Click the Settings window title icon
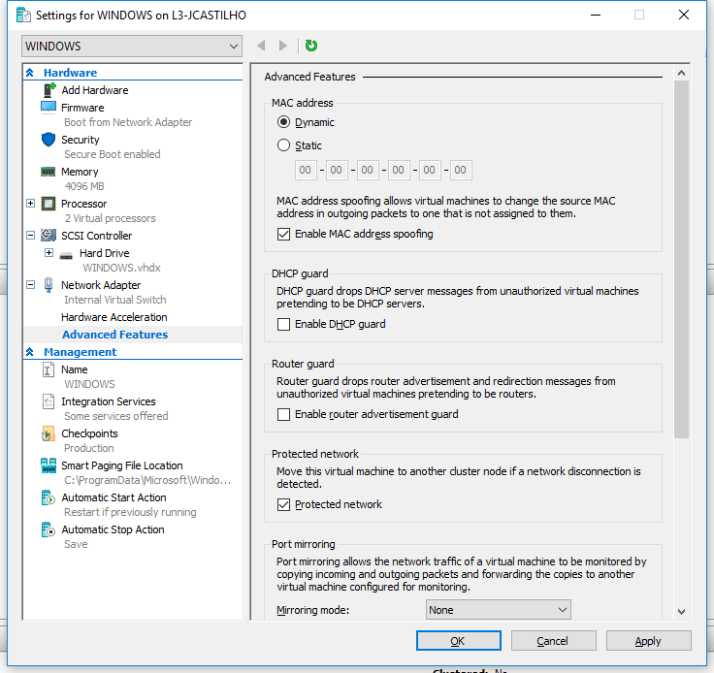This screenshot has height=673, width=714. click(23, 15)
